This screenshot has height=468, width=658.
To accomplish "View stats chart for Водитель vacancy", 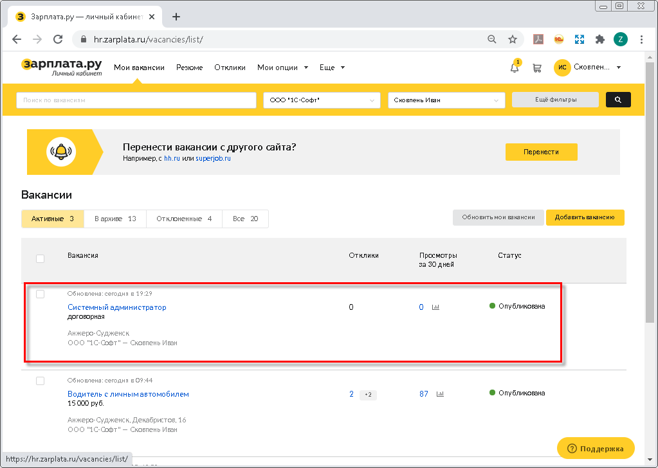I will pos(441,394).
